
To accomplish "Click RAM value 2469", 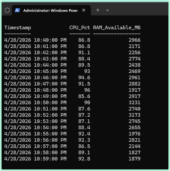I will pos(134,71).
